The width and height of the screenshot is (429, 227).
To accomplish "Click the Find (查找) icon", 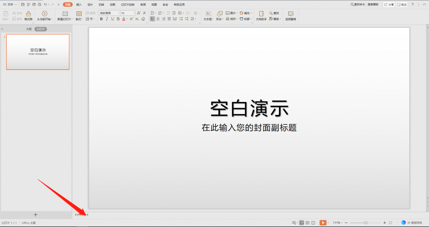I will [x=271, y=13].
